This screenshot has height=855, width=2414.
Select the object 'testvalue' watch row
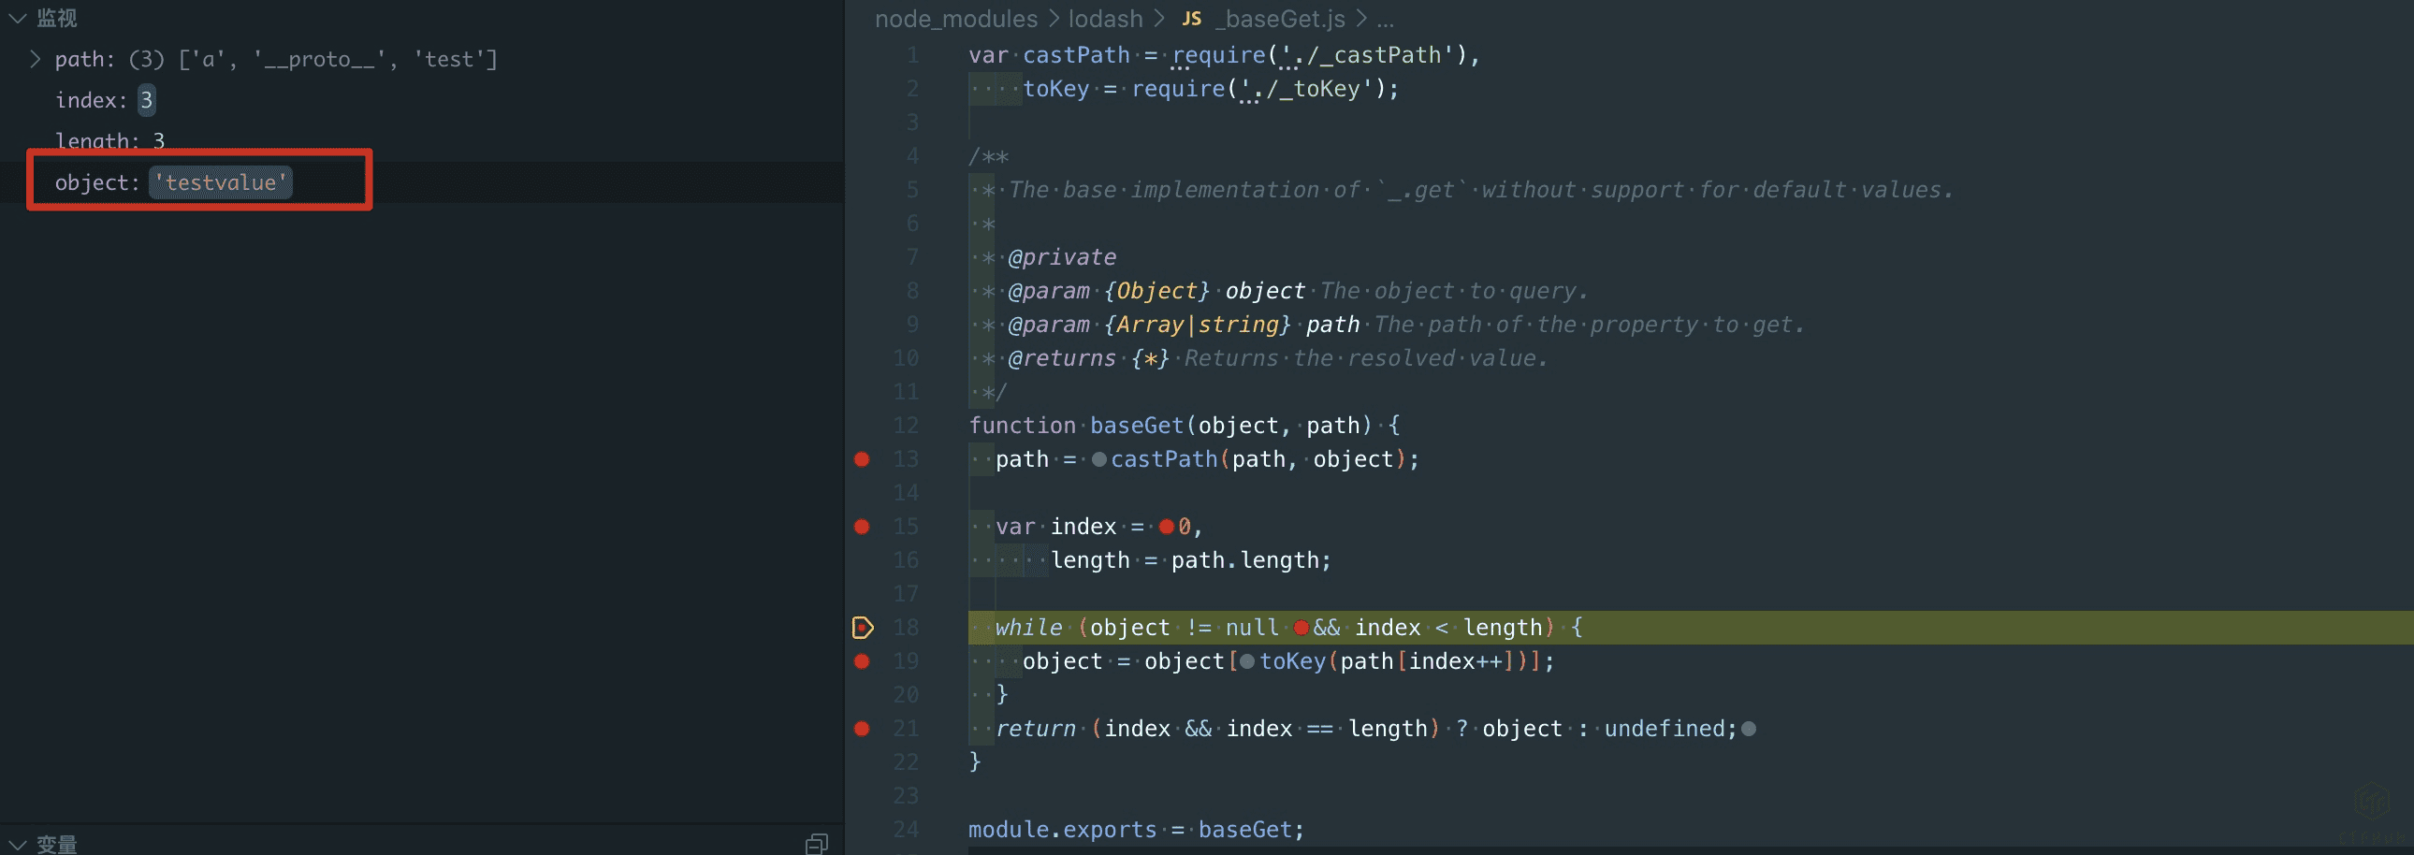[x=198, y=182]
